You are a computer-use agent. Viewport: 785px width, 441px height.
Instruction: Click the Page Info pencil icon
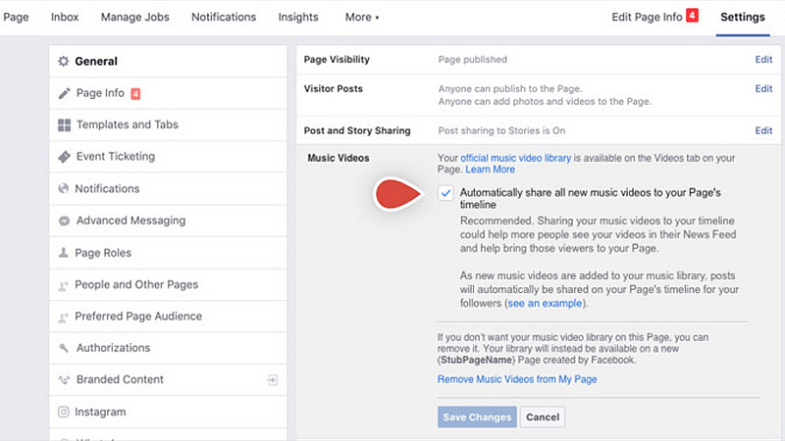click(64, 93)
